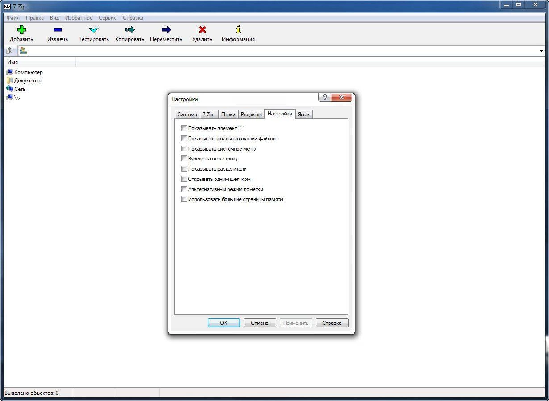Viewport: 549px width, 401px height.
Task: Expand the address bar dropdown arrow
Action: pos(541,51)
